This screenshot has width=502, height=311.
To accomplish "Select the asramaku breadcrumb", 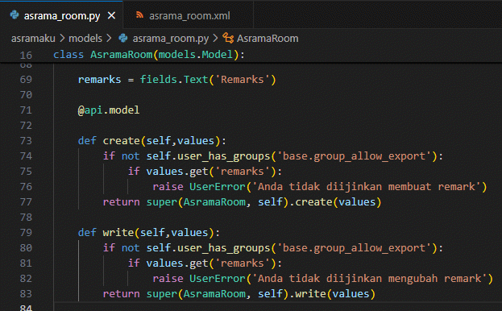I will click(x=33, y=39).
